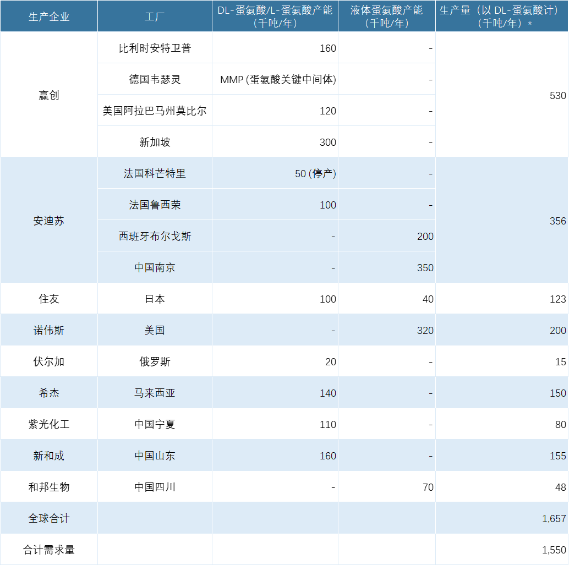Image resolution: width=569 pixels, height=565 pixels.
Task: Select liquid capacity 200 for 西班牙布尔戈斯
Action: [x=387, y=236]
